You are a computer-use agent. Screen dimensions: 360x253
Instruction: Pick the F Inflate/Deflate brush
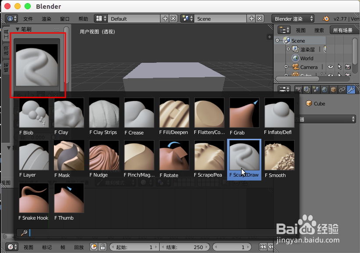[x=279, y=116]
